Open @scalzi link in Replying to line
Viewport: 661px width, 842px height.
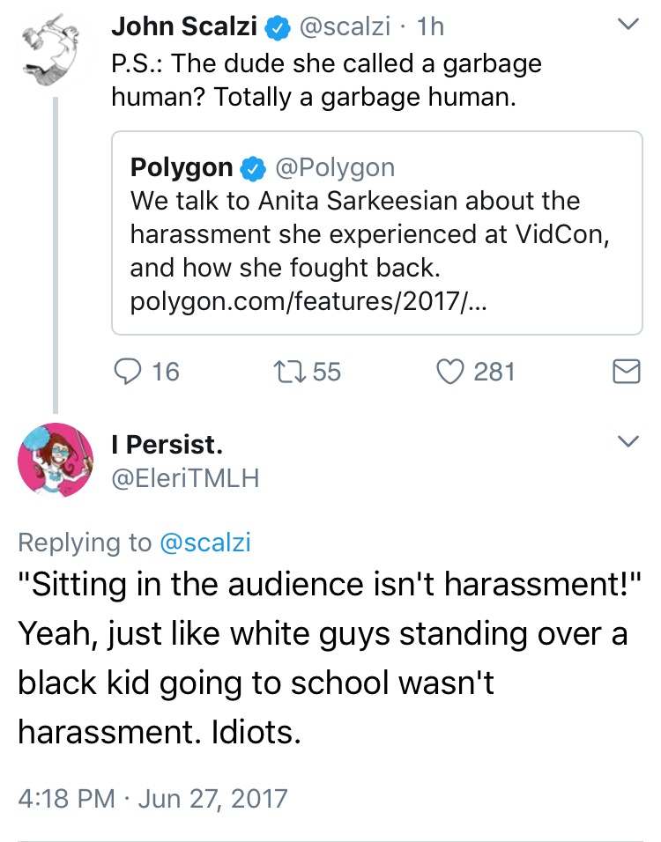205,543
